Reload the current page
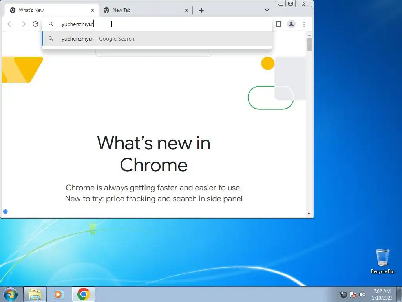The height and width of the screenshot is (302, 402). pyautogui.click(x=35, y=24)
